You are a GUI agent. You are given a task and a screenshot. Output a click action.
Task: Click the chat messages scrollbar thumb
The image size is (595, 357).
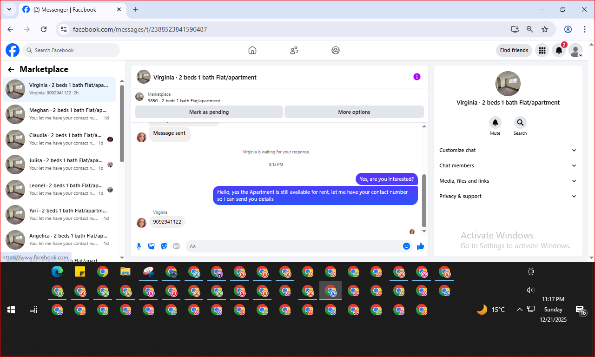[x=424, y=200]
